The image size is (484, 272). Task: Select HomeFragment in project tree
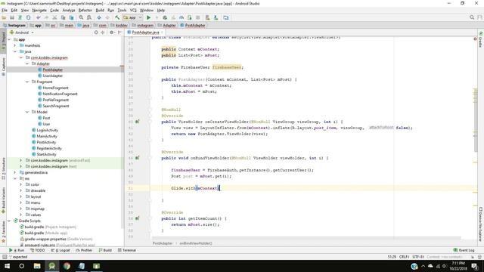(x=55, y=88)
